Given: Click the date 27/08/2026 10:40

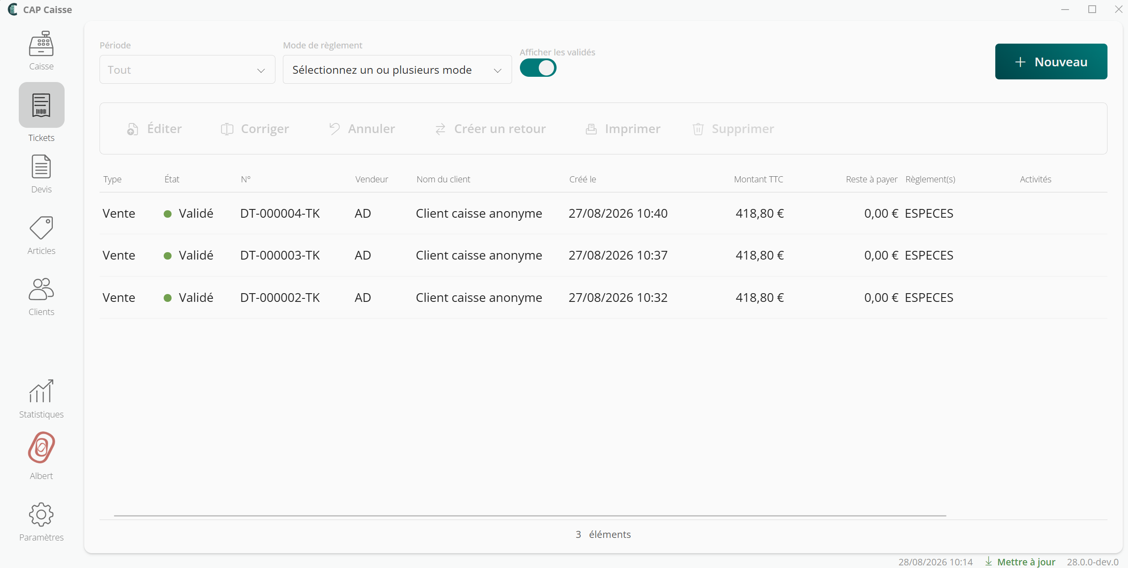Looking at the screenshot, I should (x=618, y=214).
